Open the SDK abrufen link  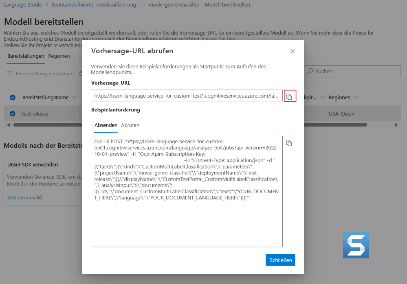tap(21, 197)
